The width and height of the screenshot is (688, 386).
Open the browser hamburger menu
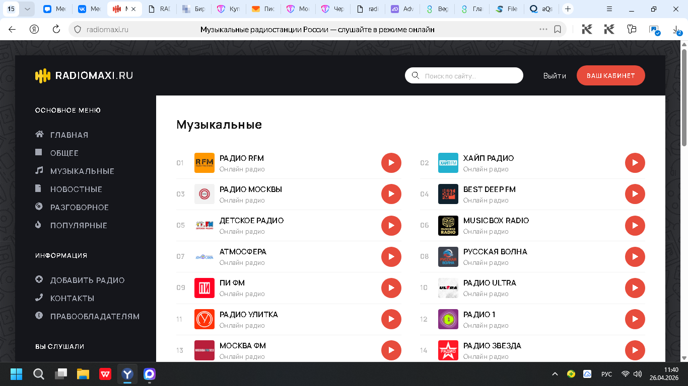click(609, 9)
